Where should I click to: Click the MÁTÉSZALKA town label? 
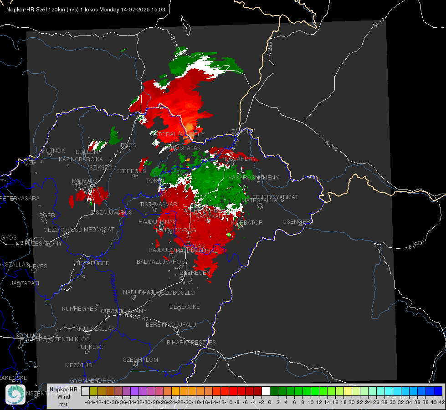coord(259,200)
